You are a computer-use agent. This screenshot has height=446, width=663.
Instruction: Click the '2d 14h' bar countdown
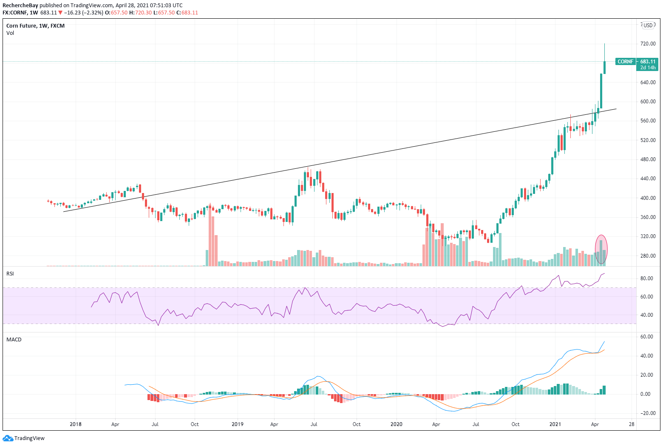pos(648,68)
